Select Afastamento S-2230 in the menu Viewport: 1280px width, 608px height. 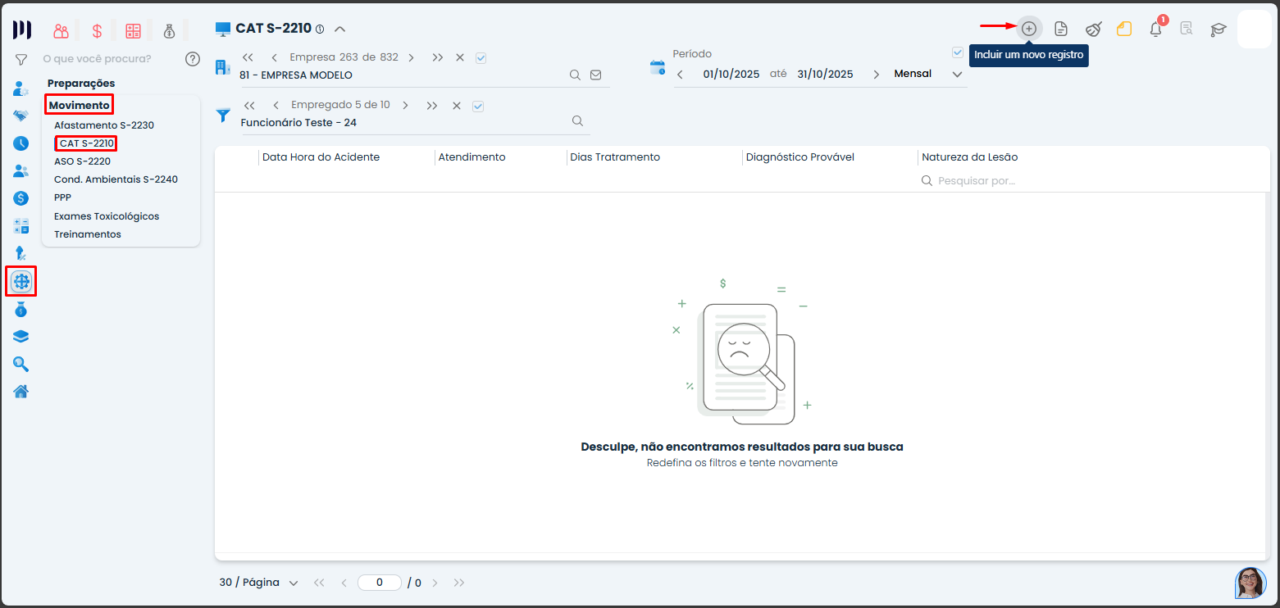(104, 125)
